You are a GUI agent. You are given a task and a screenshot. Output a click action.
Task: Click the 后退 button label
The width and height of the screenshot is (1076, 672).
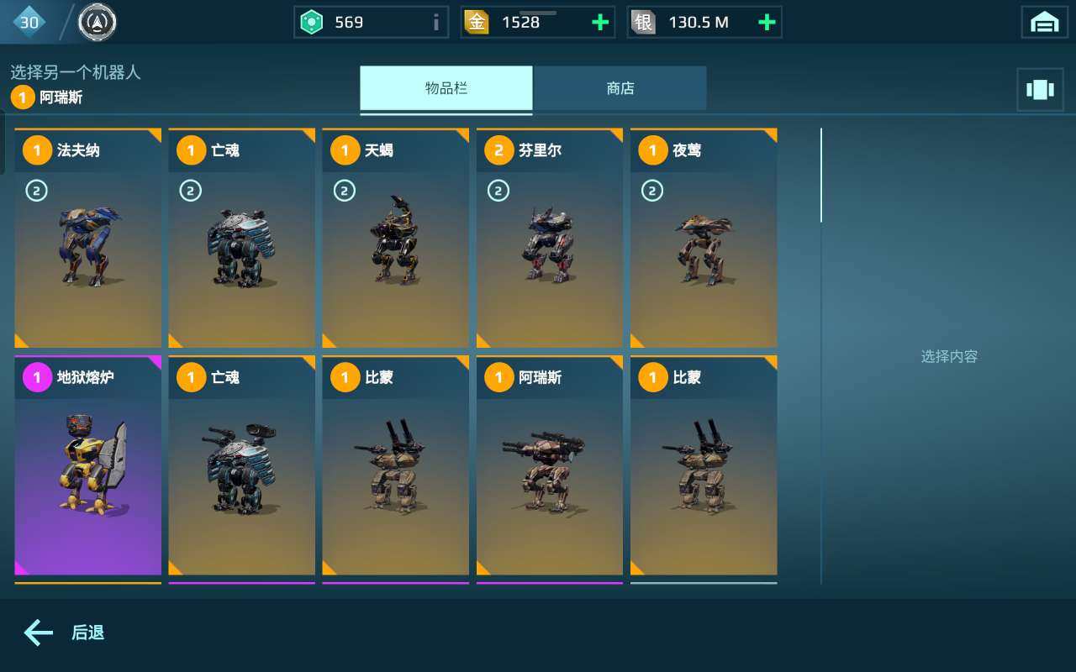(88, 633)
